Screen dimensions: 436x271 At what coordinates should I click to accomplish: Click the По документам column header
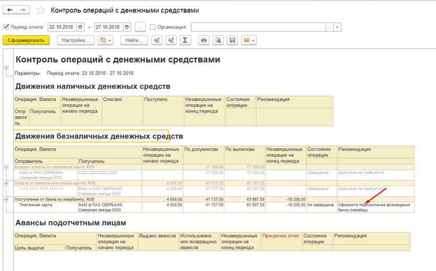coord(203,155)
